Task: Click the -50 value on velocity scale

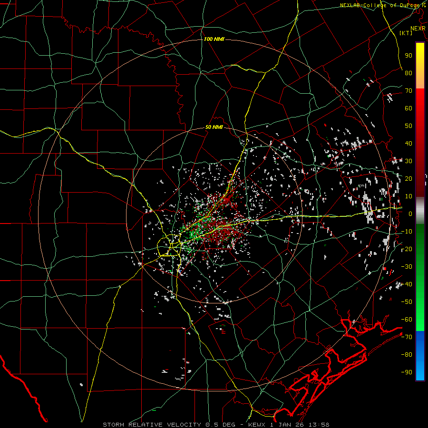Action: click(407, 302)
